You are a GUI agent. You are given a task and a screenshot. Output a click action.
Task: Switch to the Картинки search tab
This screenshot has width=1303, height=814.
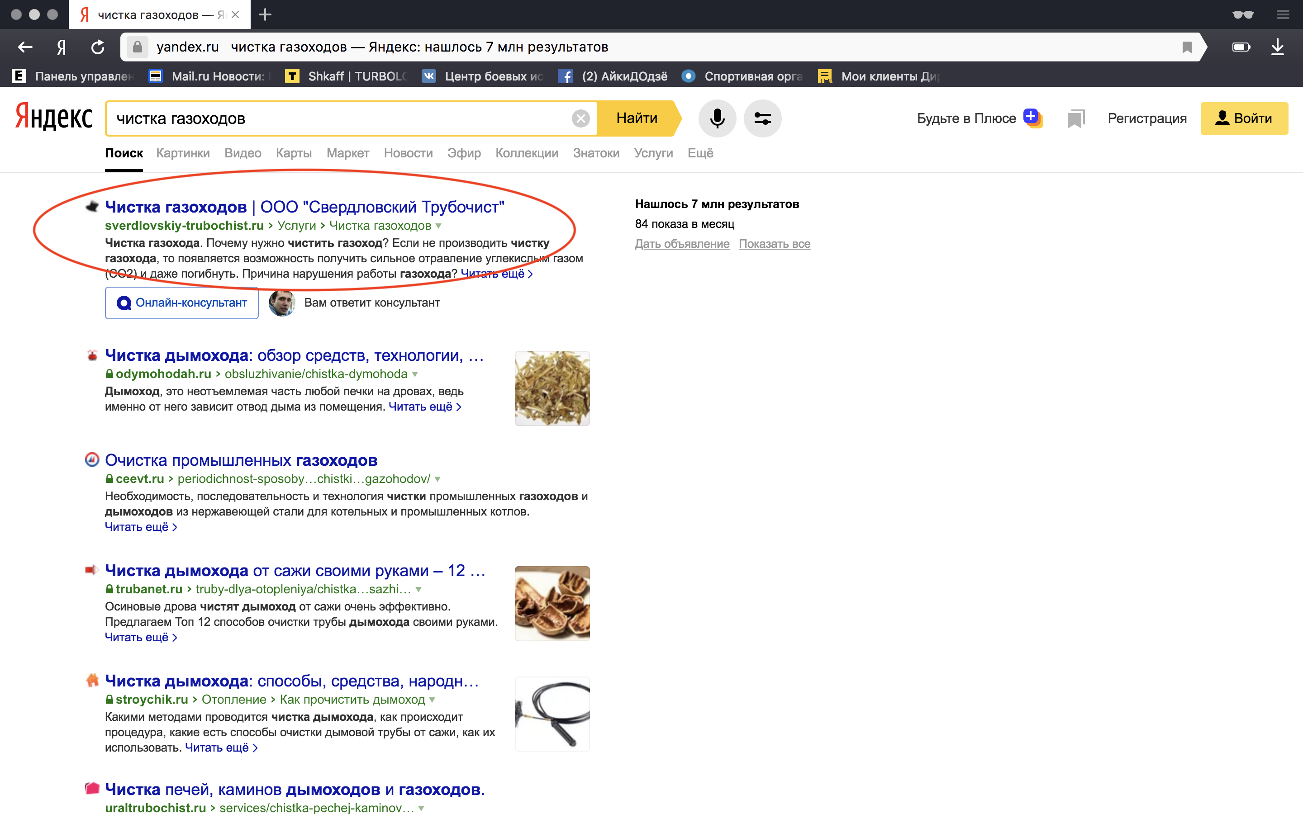183,153
